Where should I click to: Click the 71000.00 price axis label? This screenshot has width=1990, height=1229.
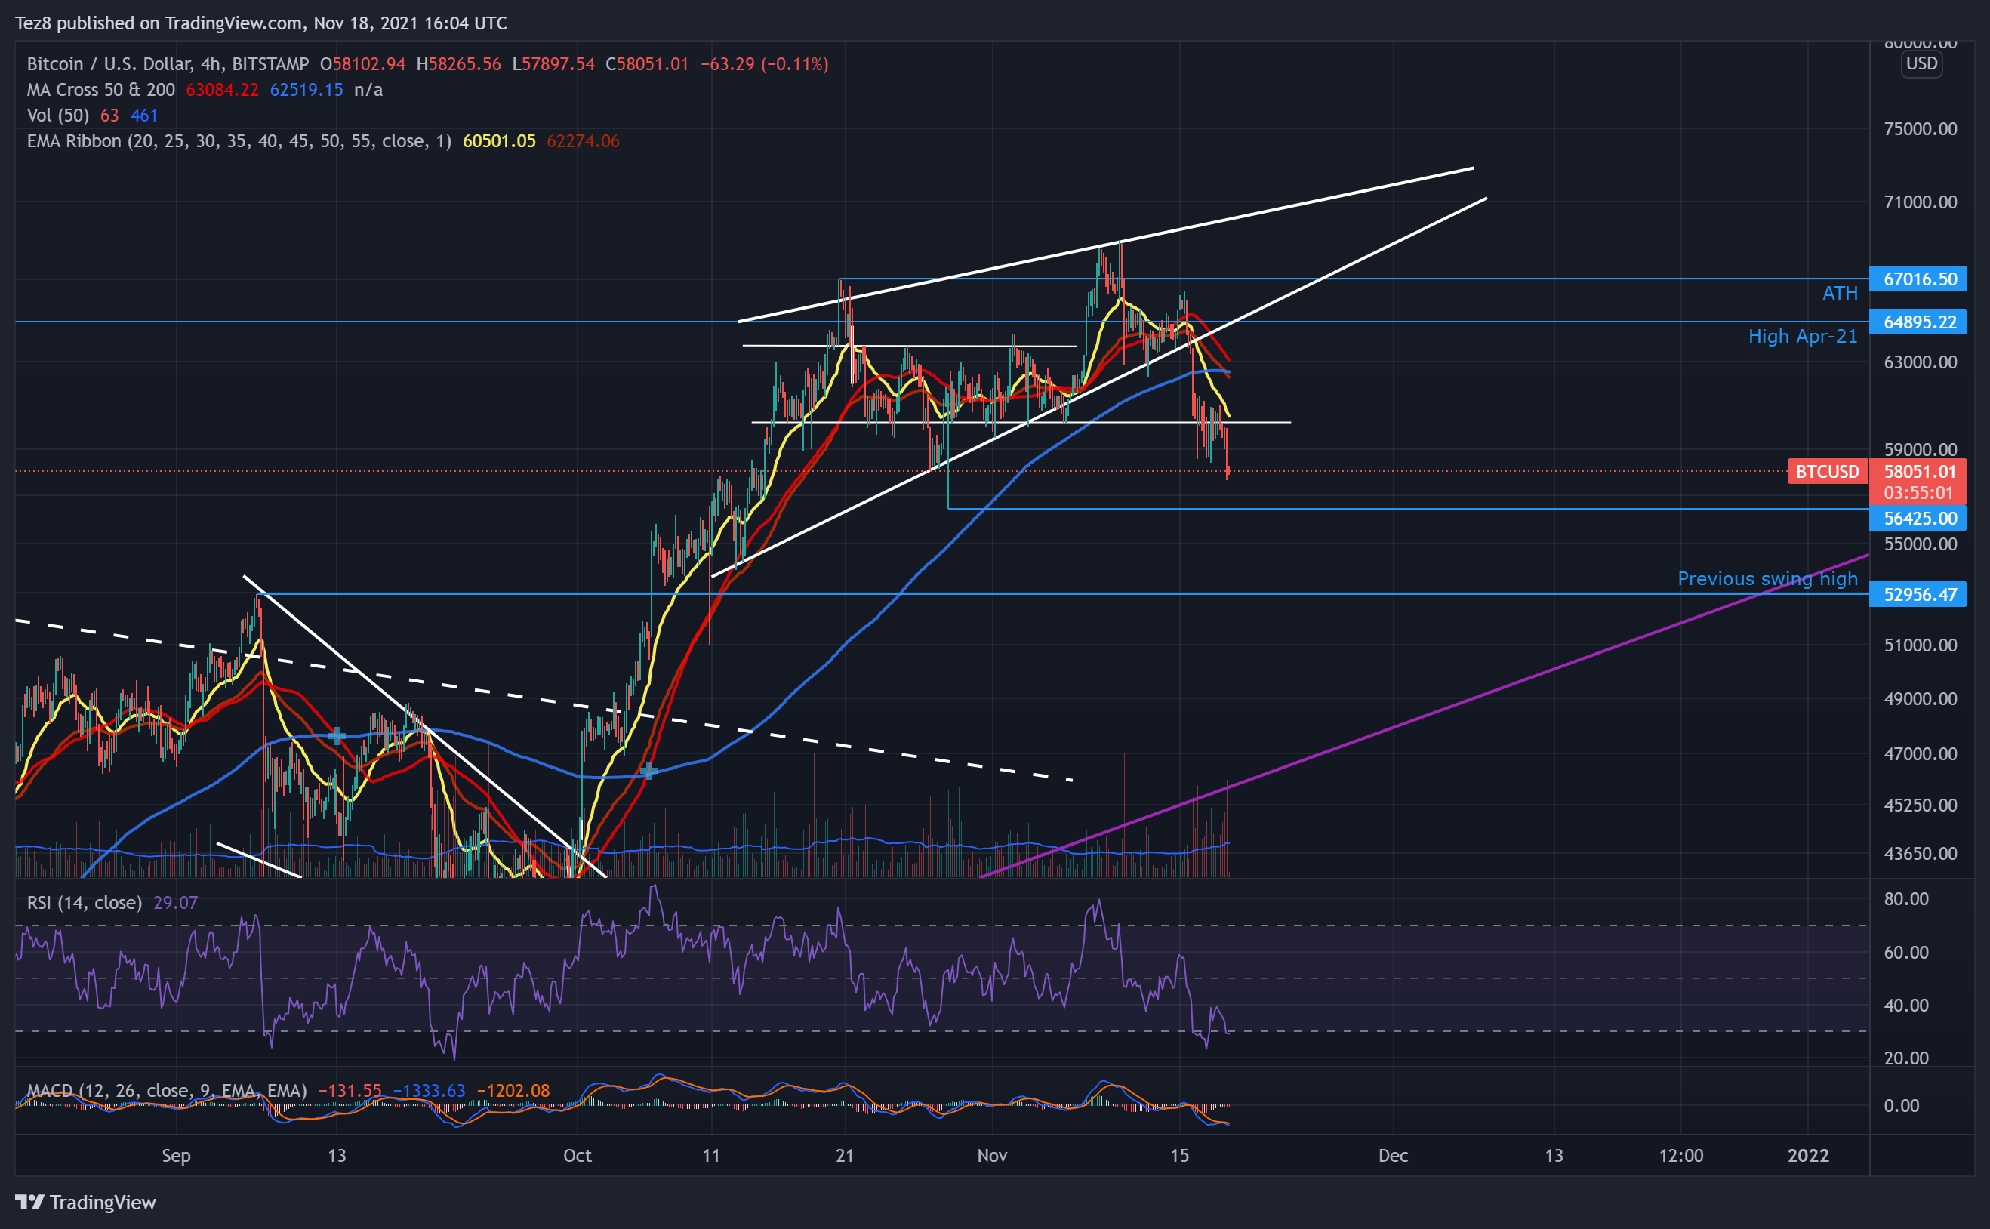pyautogui.click(x=1920, y=202)
